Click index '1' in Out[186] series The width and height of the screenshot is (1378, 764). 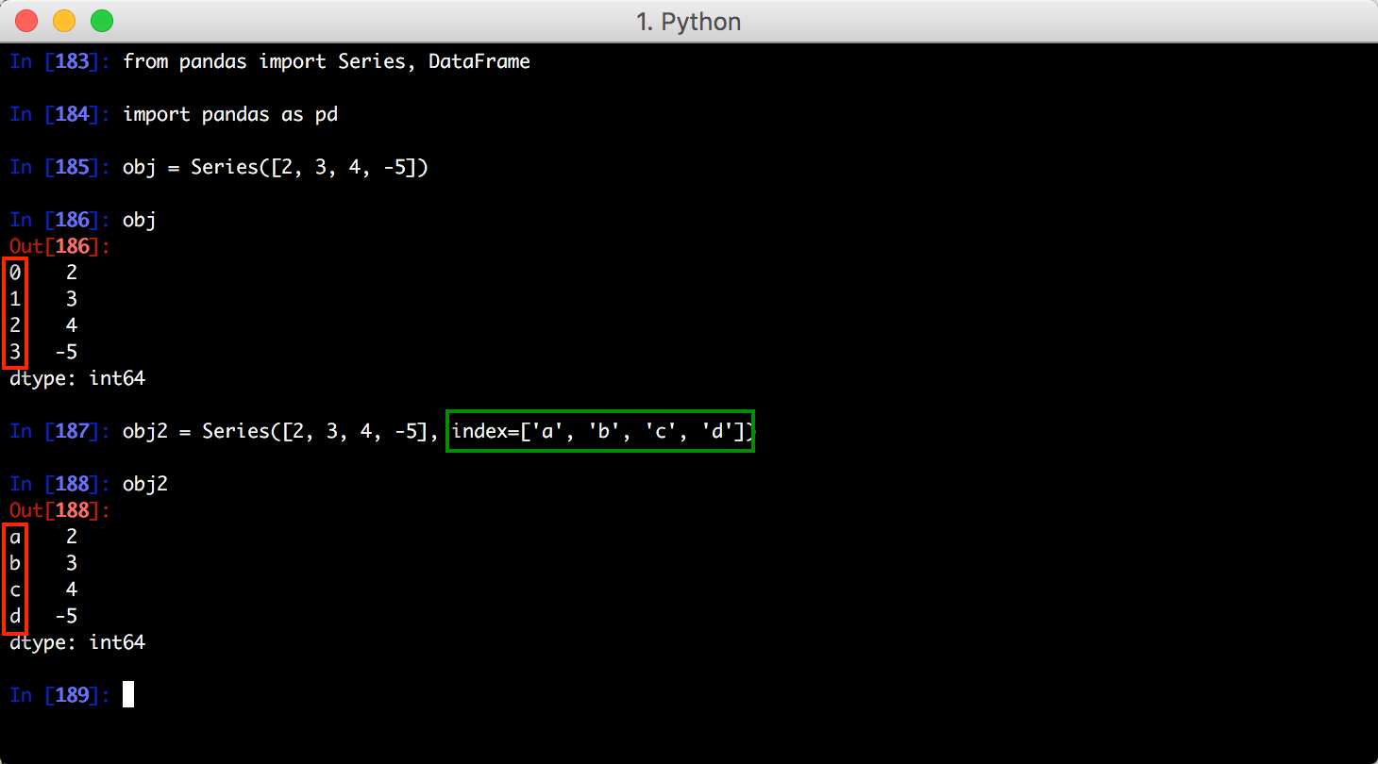(15, 300)
